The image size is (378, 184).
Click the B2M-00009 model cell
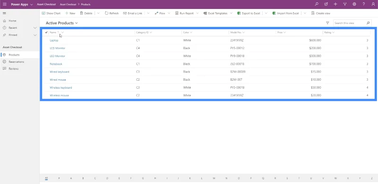[x=238, y=72]
